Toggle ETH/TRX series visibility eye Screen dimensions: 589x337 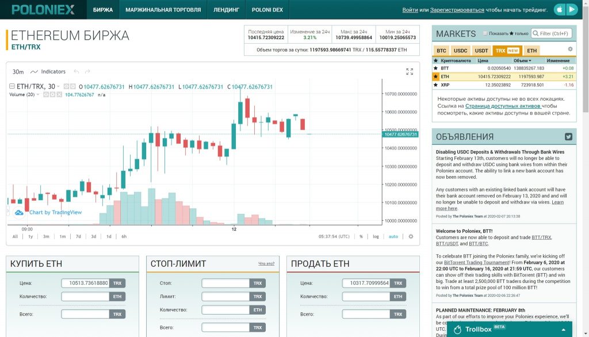coord(67,86)
